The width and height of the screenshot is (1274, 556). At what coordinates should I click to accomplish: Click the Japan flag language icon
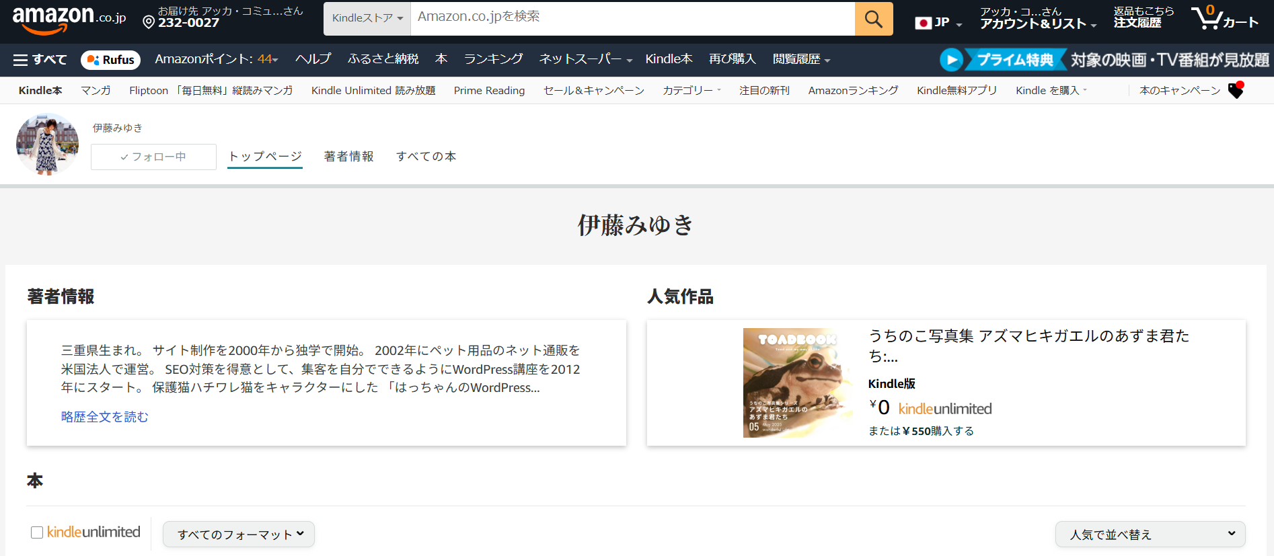pyautogui.click(x=923, y=23)
